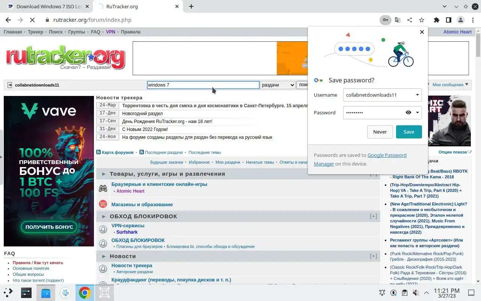The width and height of the screenshot is (481, 301).
Task: Close the Save password popup
Action: click(x=422, y=32)
